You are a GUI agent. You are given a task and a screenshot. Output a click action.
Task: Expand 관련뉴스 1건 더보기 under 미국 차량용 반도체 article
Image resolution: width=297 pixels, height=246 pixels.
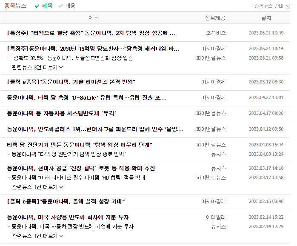coord(37,236)
